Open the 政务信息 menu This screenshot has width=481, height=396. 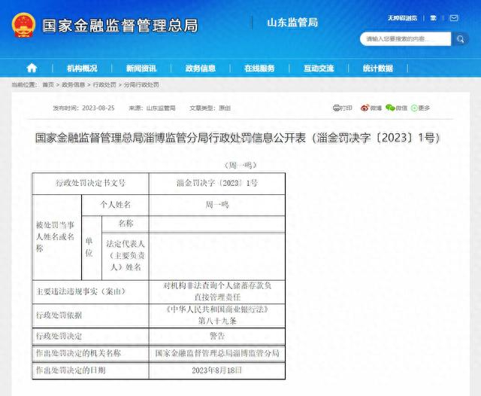(x=201, y=69)
